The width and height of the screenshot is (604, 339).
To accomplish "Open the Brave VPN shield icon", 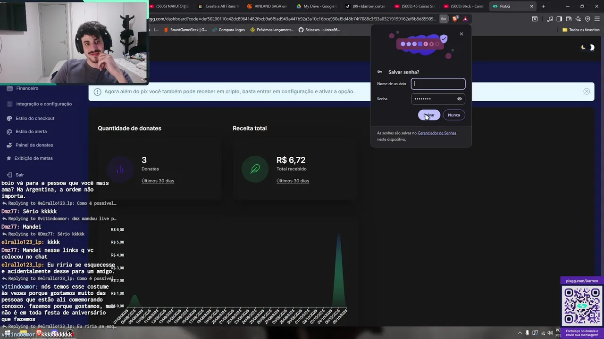I will (x=587, y=19).
